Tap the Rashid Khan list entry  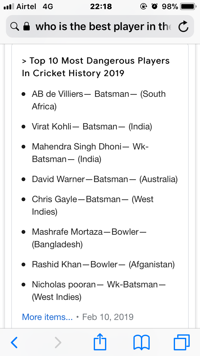tap(103, 264)
